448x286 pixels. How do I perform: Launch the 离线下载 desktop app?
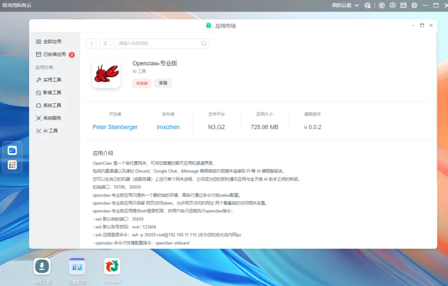pos(42,267)
